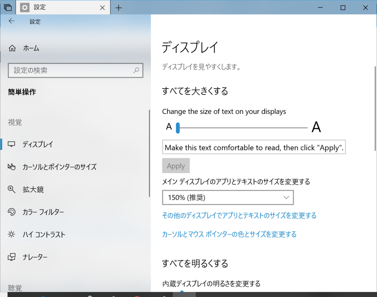The width and height of the screenshot is (377, 297).
Task: Click the sample text input field
Action: pos(254,147)
